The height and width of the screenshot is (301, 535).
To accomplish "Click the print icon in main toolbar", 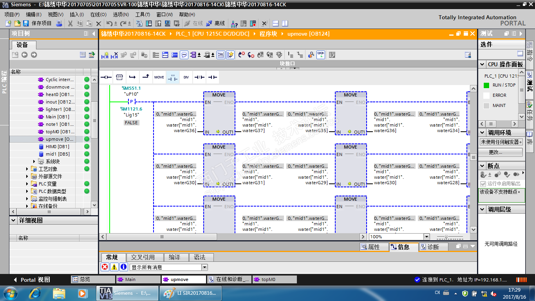I will [x=59, y=24].
